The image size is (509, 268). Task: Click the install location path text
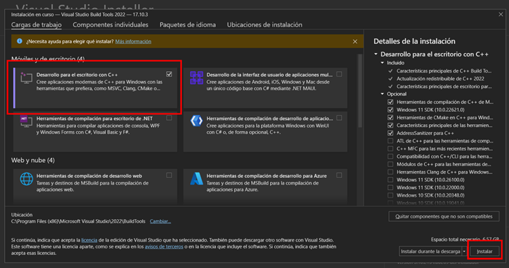coord(78,221)
